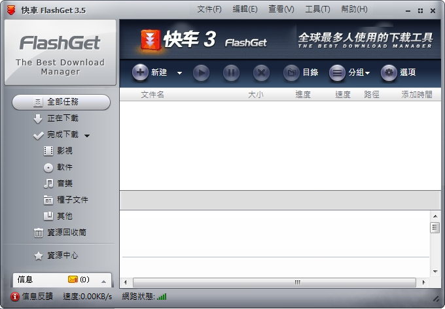
Task: Sort by 速度 column header
Action: tap(343, 95)
